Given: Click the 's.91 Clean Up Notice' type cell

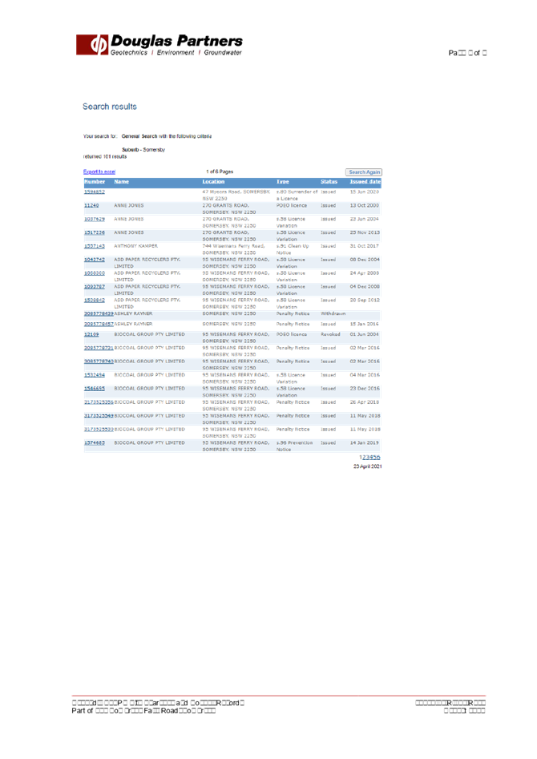Looking at the screenshot, I should [x=293, y=250].
